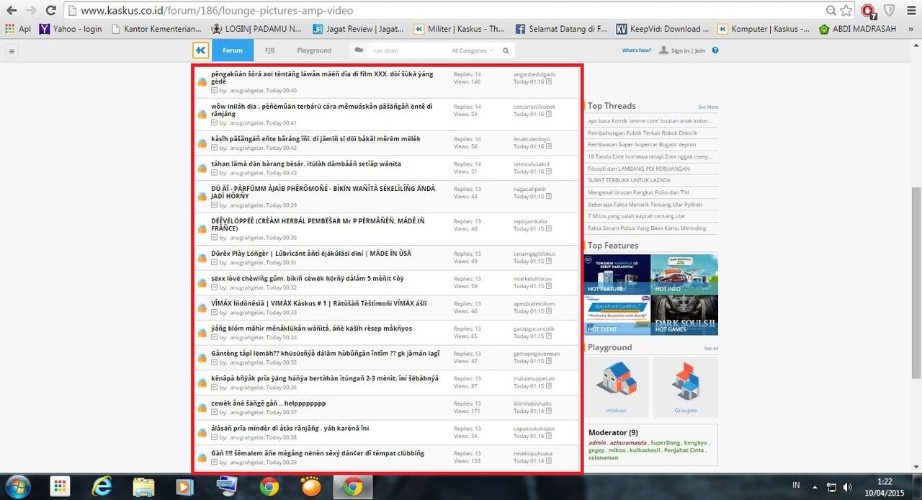This screenshot has height=500, width=922.
Task: Open the 'See More' link under Top Threads
Action: coord(707,107)
